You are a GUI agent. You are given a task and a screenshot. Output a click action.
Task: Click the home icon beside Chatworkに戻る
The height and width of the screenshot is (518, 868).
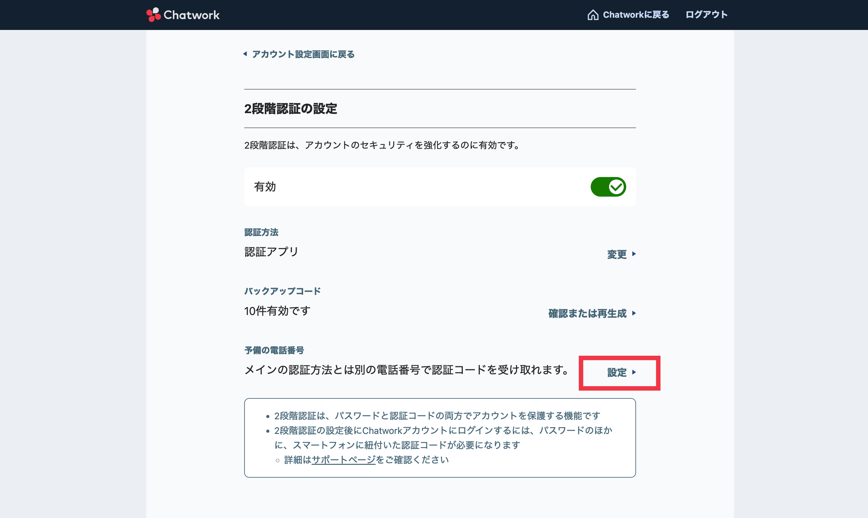593,15
